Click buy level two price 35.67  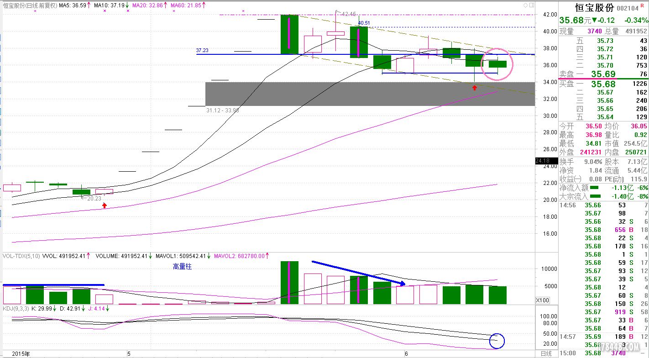(606, 93)
